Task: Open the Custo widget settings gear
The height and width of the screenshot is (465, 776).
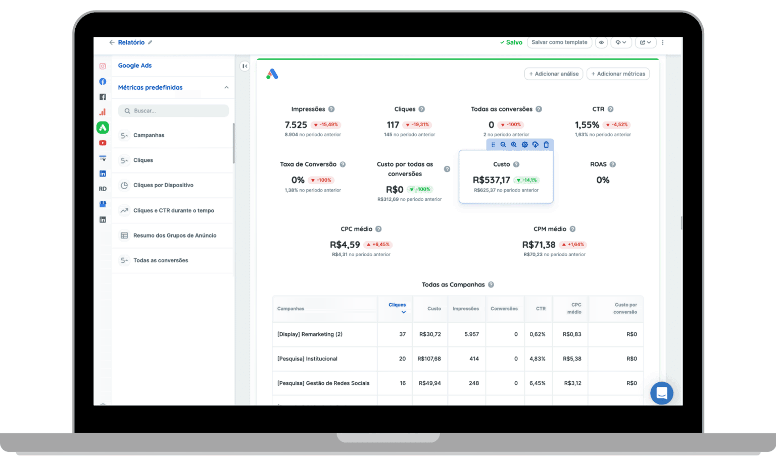Action: click(x=524, y=145)
